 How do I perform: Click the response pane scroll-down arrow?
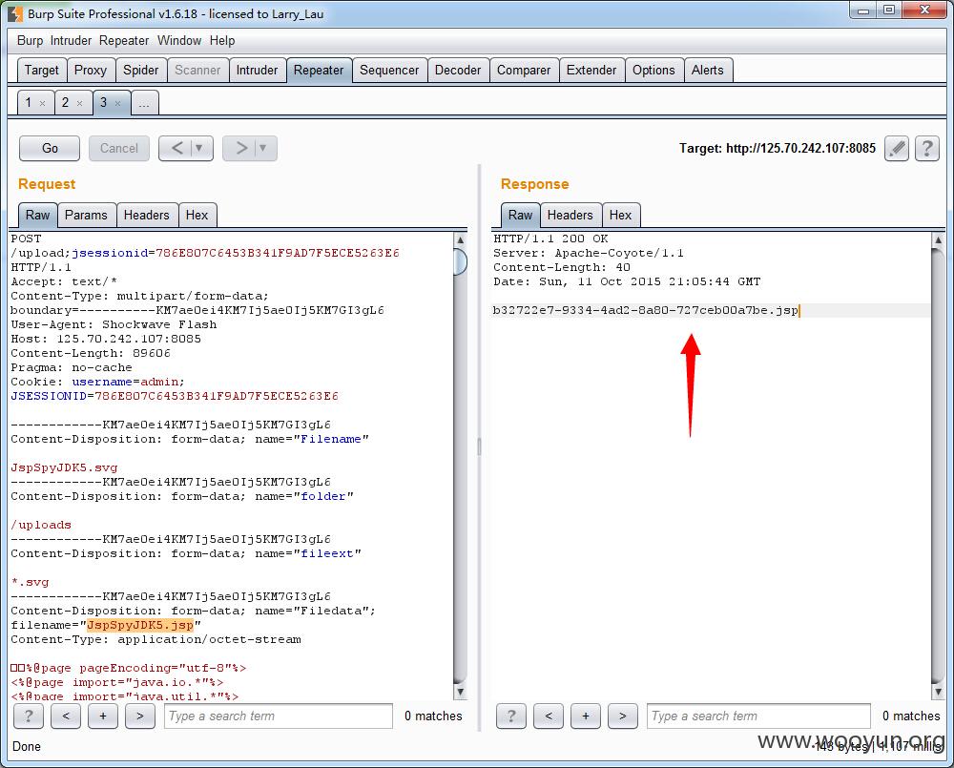pos(938,692)
